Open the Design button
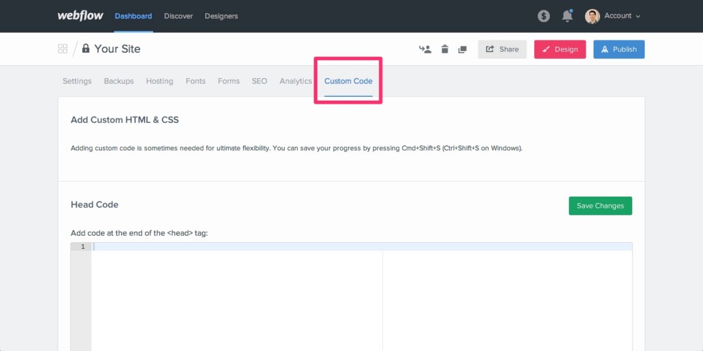This screenshot has width=703, height=351. click(560, 49)
